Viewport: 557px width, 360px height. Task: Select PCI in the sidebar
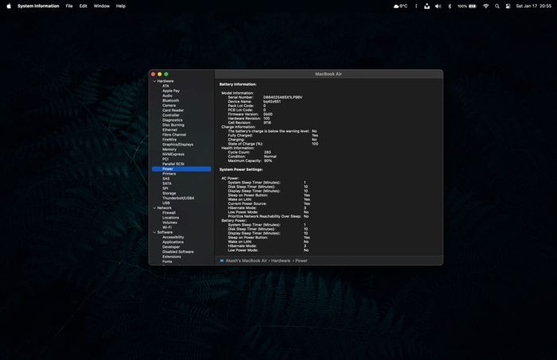[166, 159]
